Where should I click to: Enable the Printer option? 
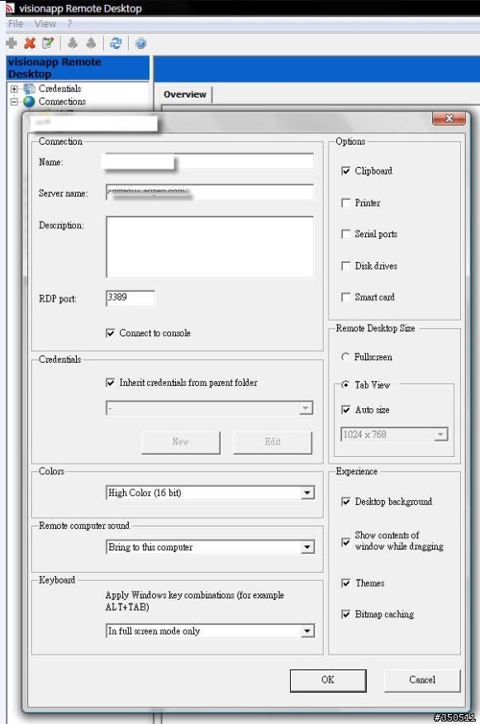[x=345, y=202]
